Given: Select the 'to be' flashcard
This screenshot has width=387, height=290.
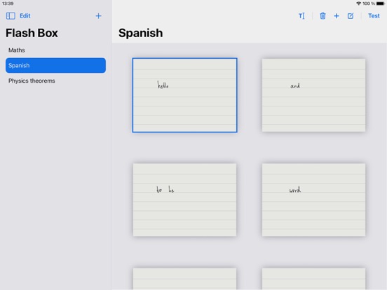Looking at the screenshot, I should pyautogui.click(x=184, y=200).
